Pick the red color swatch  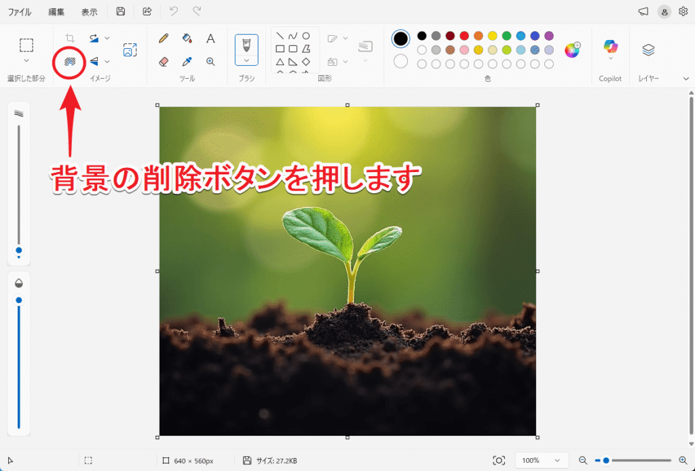(464, 36)
